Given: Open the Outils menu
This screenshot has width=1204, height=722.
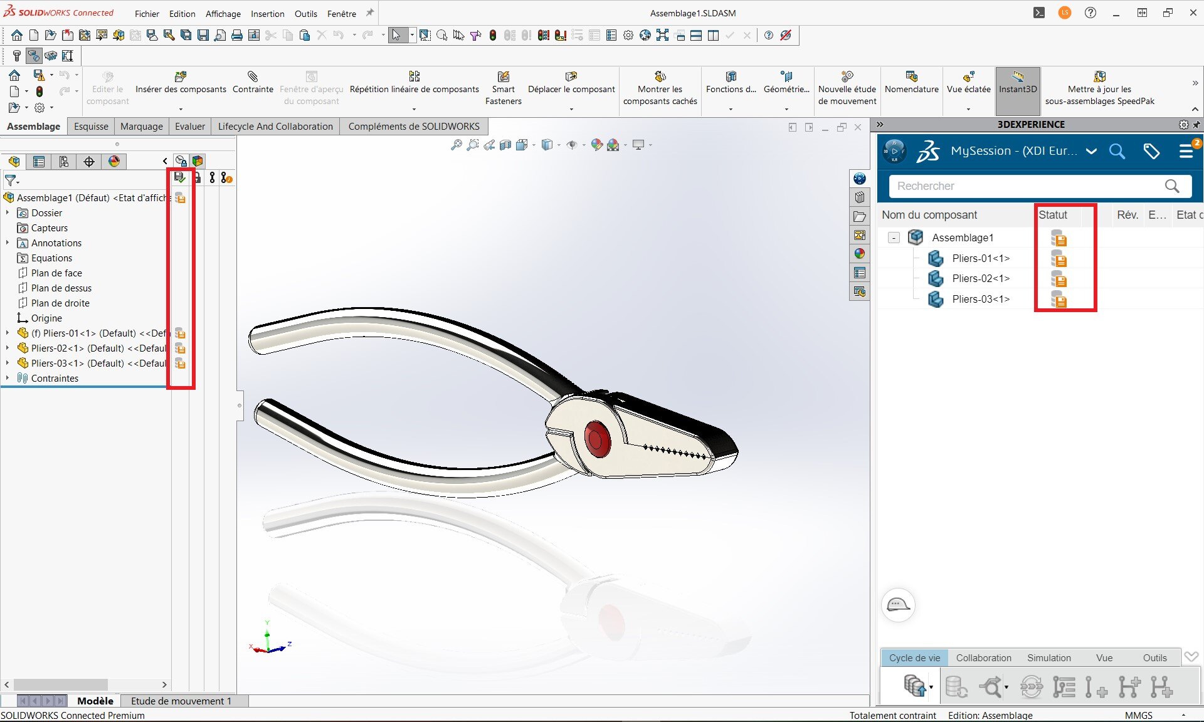Looking at the screenshot, I should click(305, 13).
